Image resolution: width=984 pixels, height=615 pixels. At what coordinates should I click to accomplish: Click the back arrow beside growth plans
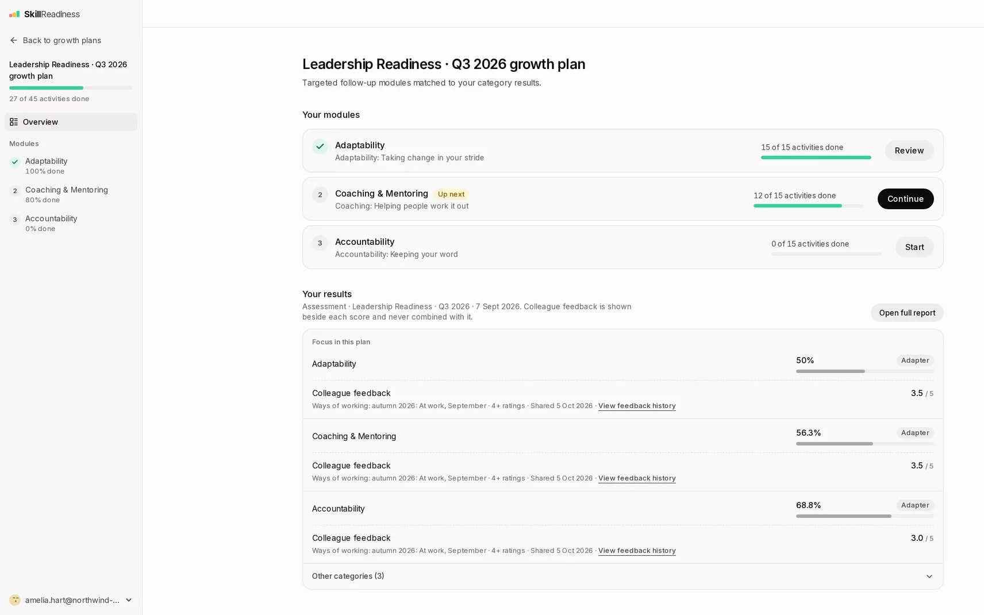click(14, 40)
